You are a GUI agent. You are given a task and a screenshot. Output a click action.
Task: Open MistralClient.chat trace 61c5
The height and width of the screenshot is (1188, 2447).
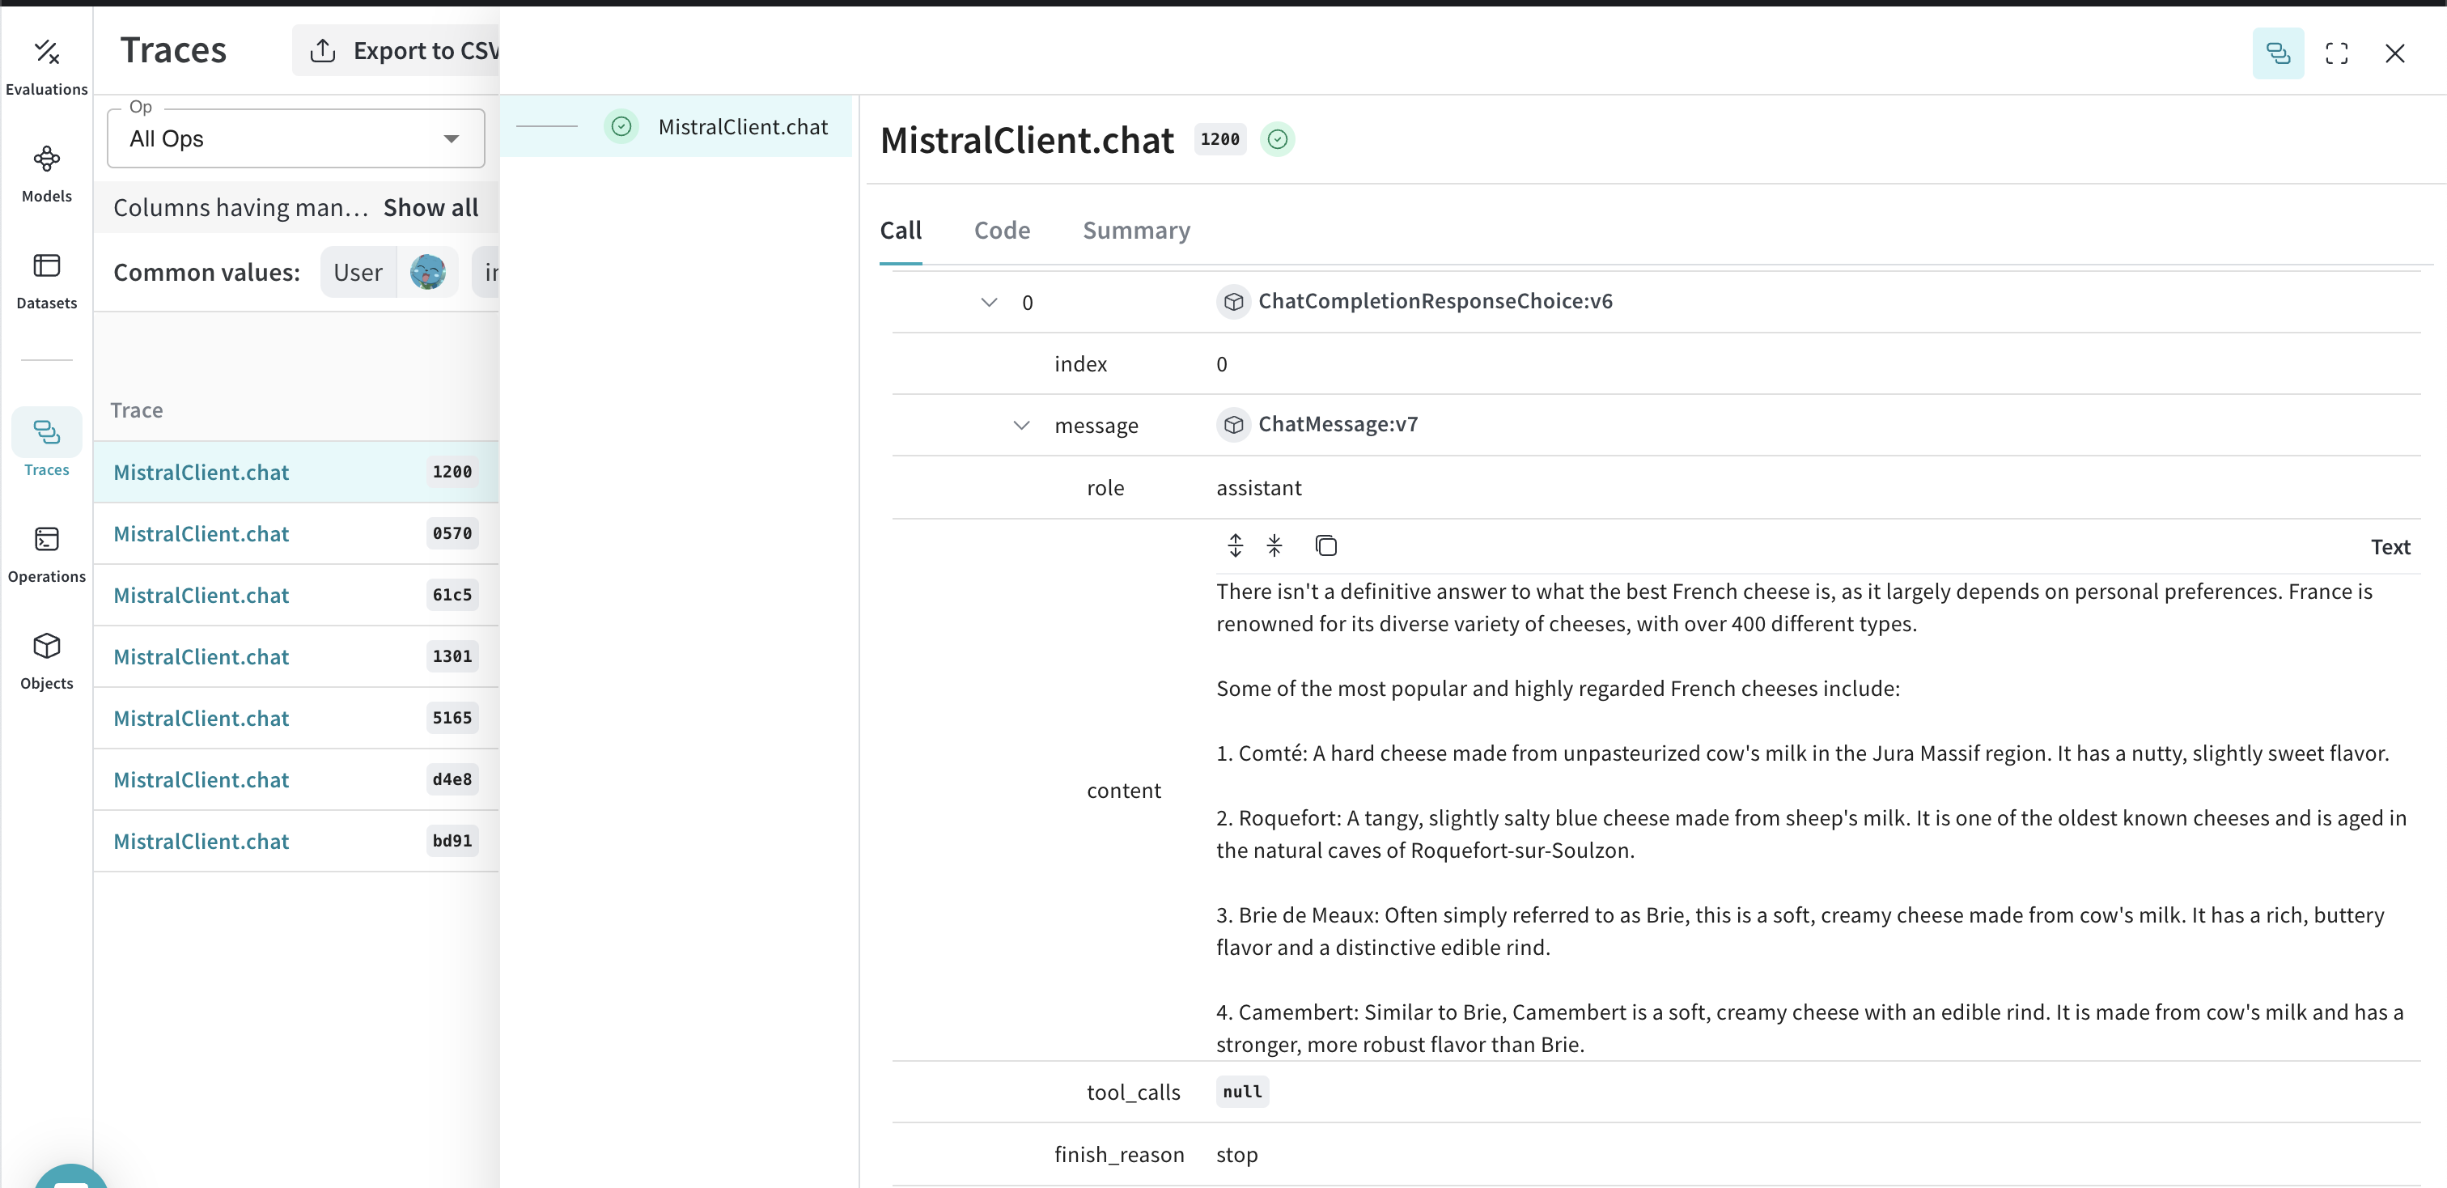201,596
